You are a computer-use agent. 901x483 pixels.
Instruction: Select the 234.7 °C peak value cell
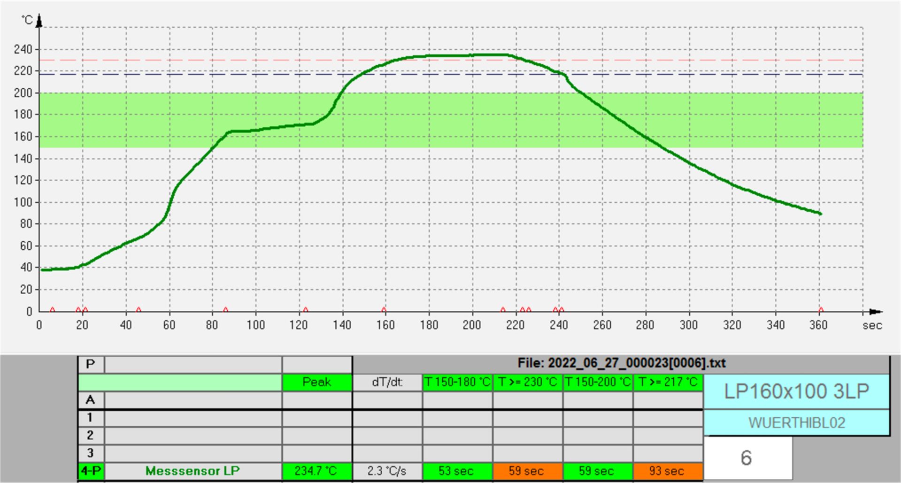coord(316,471)
